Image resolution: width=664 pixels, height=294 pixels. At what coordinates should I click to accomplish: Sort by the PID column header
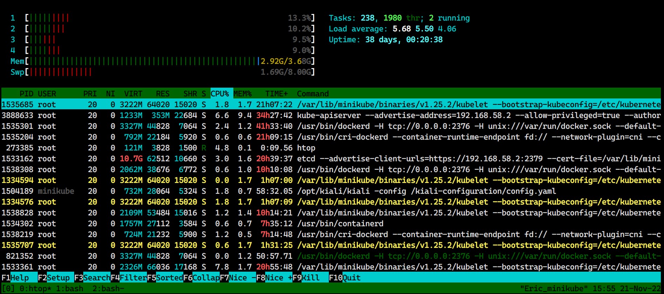[x=26, y=94]
